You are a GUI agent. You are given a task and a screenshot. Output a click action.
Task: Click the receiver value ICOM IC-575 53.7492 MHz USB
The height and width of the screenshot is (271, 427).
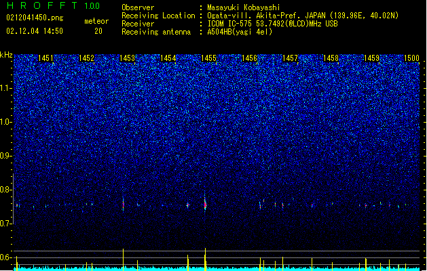pyautogui.click(x=273, y=24)
